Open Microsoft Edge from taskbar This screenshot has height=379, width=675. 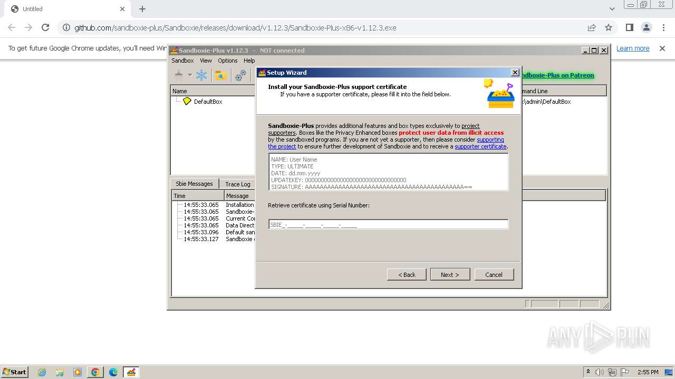pyautogui.click(x=113, y=372)
